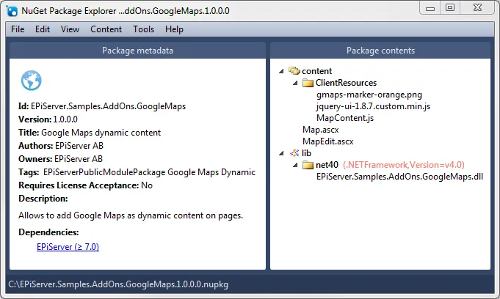Select gmaps-marker-orange.png file
500x299 pixels.
[369, 95]
